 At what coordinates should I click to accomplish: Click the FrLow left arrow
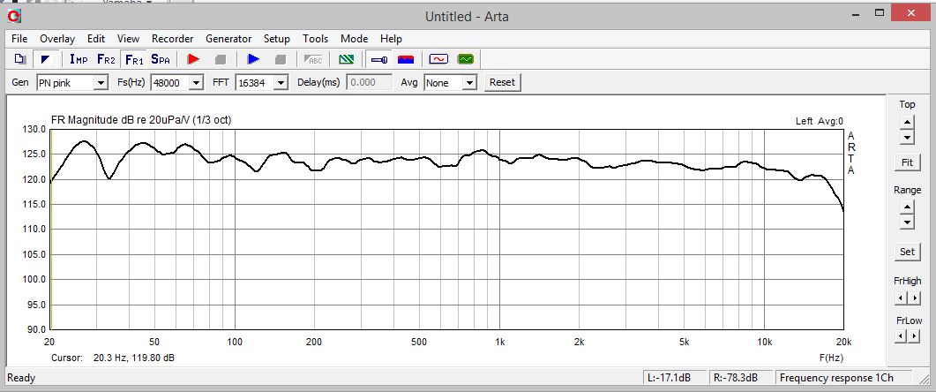901,336
